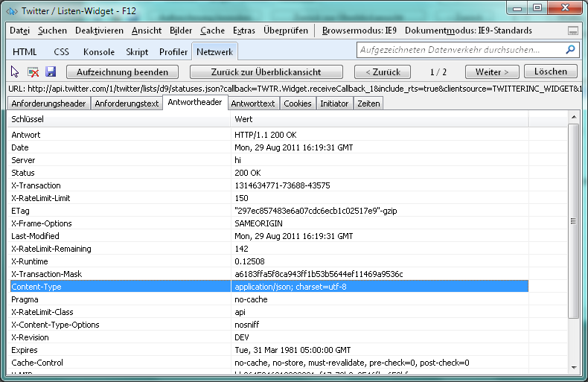The height and width of the screenshot is (382, 588).
Task: Select the element pointer arrow tool
Action: 15,71
